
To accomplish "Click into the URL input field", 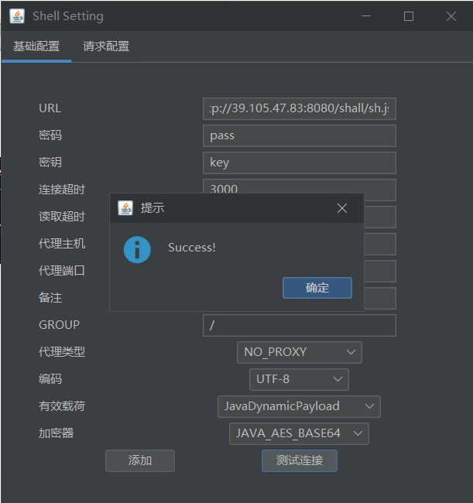I will click(x=300, y=109).
